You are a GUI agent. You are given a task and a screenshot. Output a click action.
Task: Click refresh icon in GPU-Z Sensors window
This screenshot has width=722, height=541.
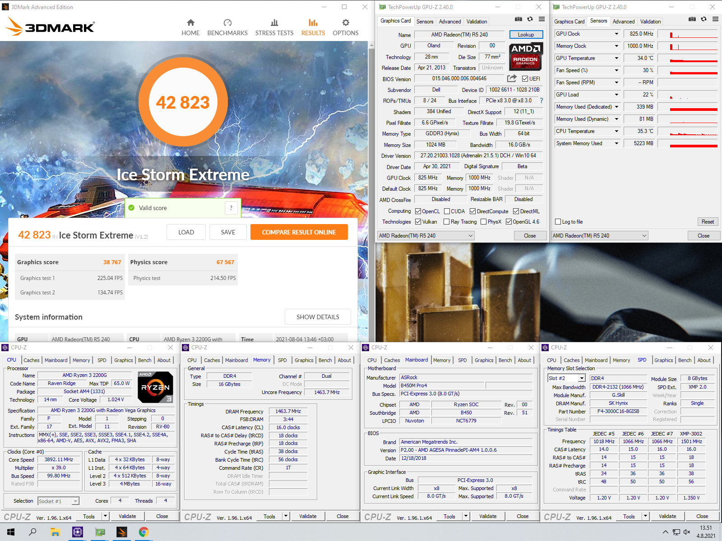point(703,19)
